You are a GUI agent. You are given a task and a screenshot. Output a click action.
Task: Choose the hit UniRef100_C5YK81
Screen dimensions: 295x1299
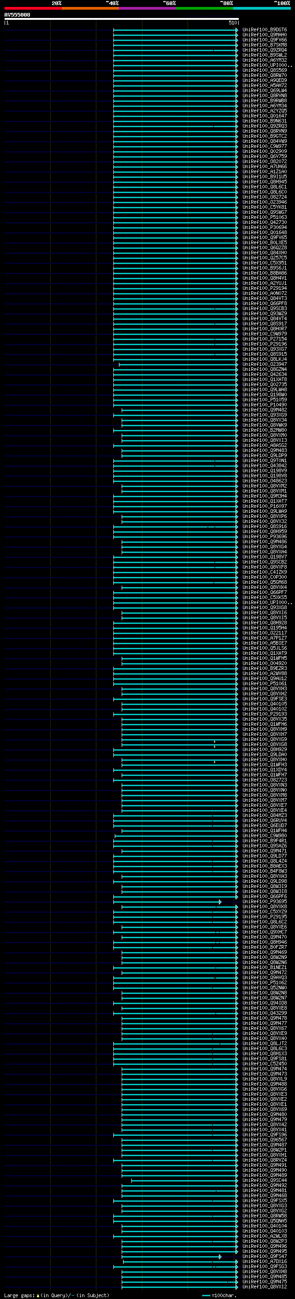(x=264, y=207)
